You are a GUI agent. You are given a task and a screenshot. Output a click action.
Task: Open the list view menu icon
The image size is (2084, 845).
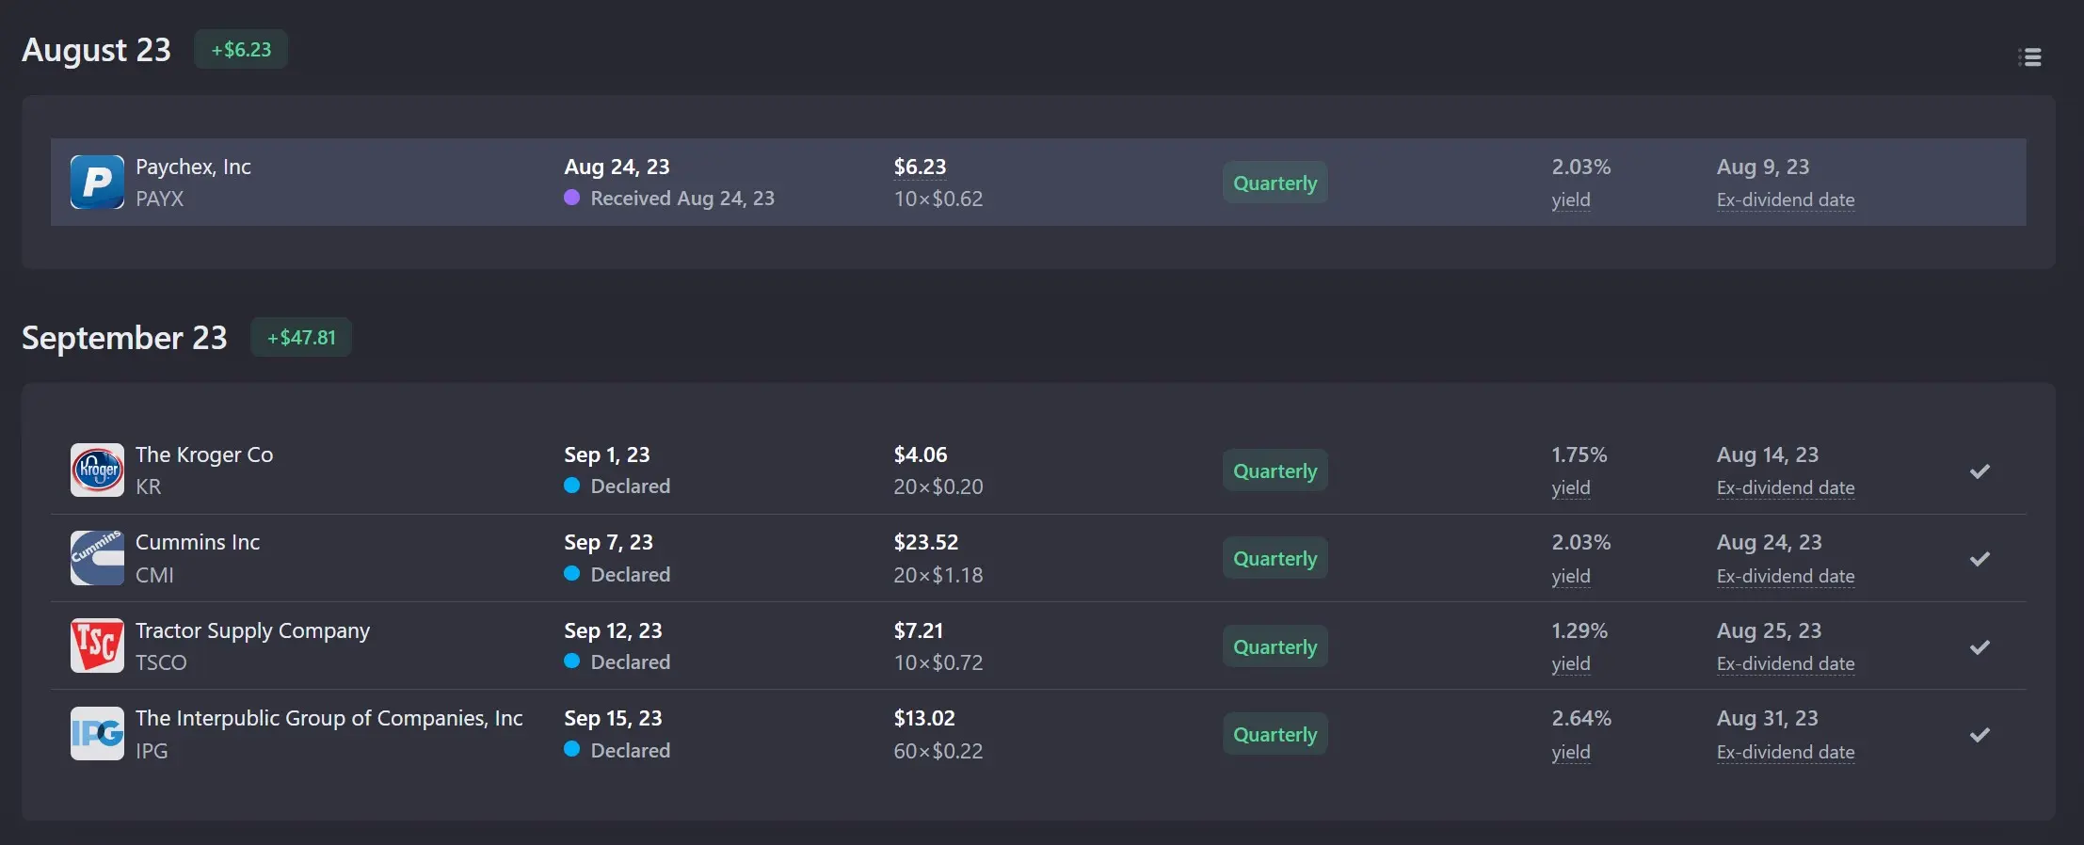pos(2029,57)
